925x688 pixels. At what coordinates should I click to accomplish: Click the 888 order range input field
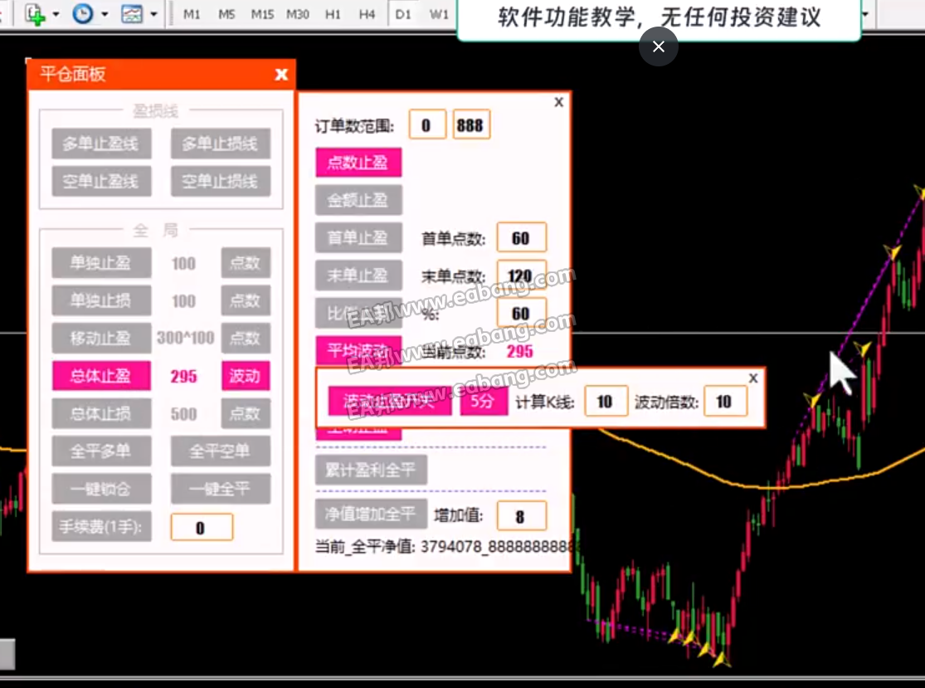coord(471,123)
